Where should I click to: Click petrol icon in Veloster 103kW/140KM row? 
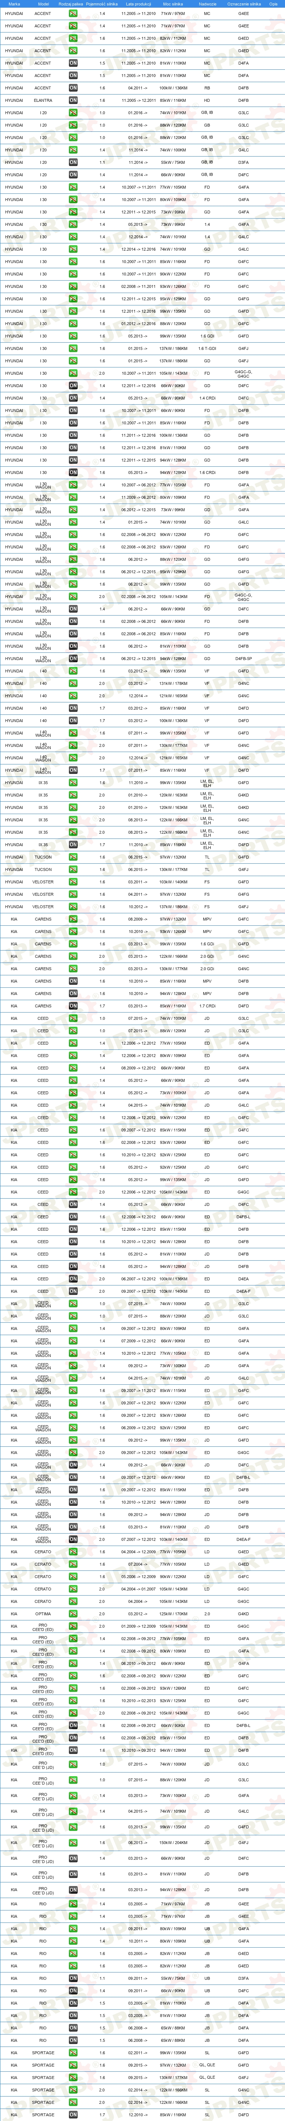pyautogui.click(x=73, y=882)
